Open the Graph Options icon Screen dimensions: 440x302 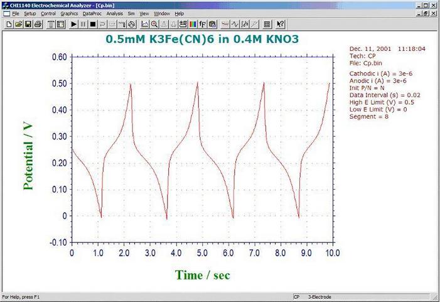pos(183,24)
